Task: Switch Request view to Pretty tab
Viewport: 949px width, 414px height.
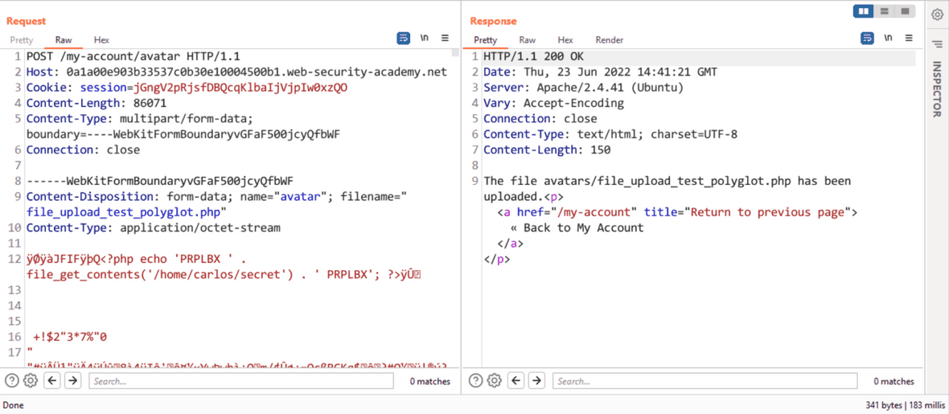Action: pyautogui.click(x=21, y=40)
